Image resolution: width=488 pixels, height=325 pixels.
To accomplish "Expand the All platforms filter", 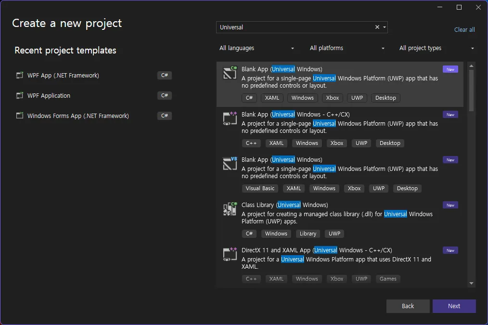I will 347,48.
